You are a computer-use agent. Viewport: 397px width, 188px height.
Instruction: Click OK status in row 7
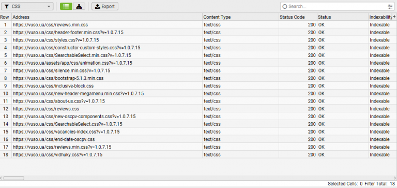coord(343,70)
